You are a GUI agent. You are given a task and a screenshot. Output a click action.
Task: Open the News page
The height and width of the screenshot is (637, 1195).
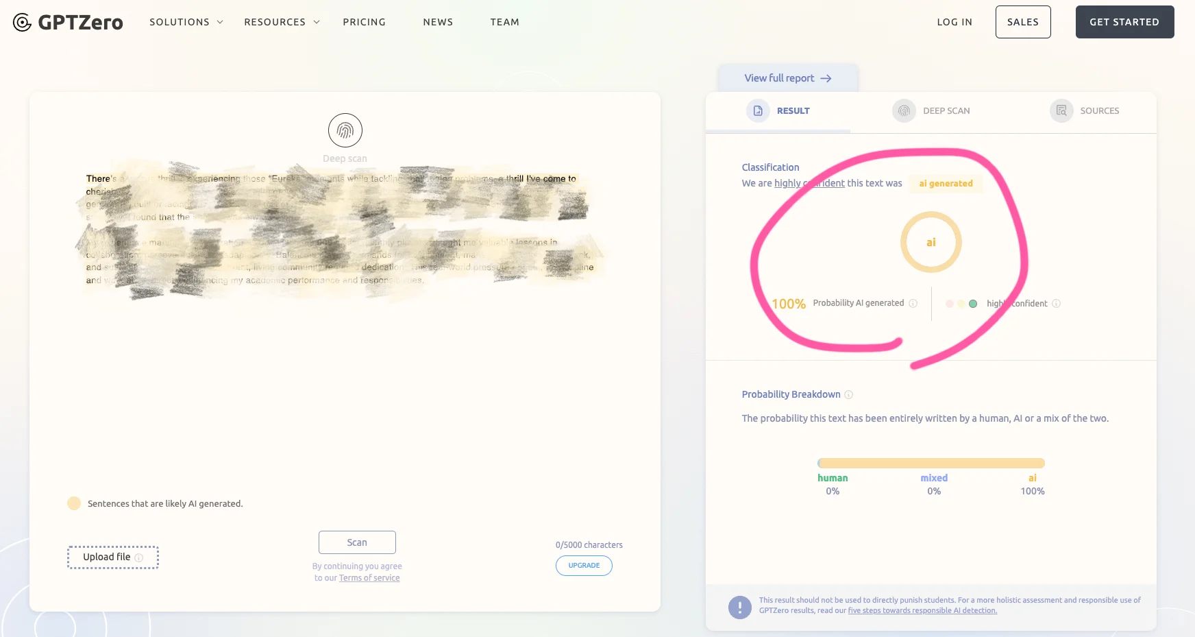(x=438, y=22)
